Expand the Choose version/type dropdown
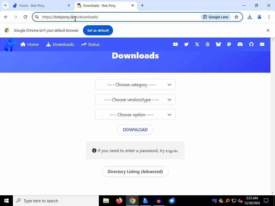 click(x=135, y=100)
